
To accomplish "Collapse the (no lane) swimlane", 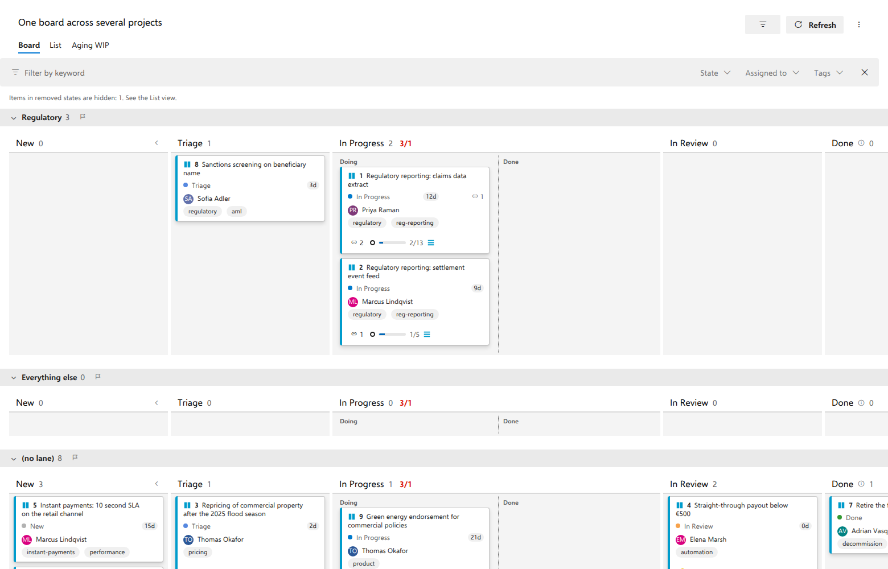I will [14, 459].
